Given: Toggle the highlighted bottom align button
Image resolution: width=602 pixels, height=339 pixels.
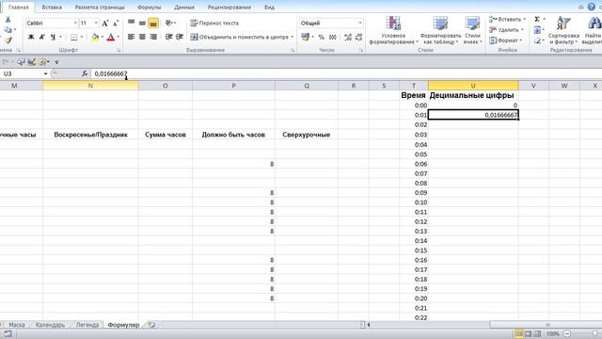Looking at the screenshot, I should pos(153,24).
